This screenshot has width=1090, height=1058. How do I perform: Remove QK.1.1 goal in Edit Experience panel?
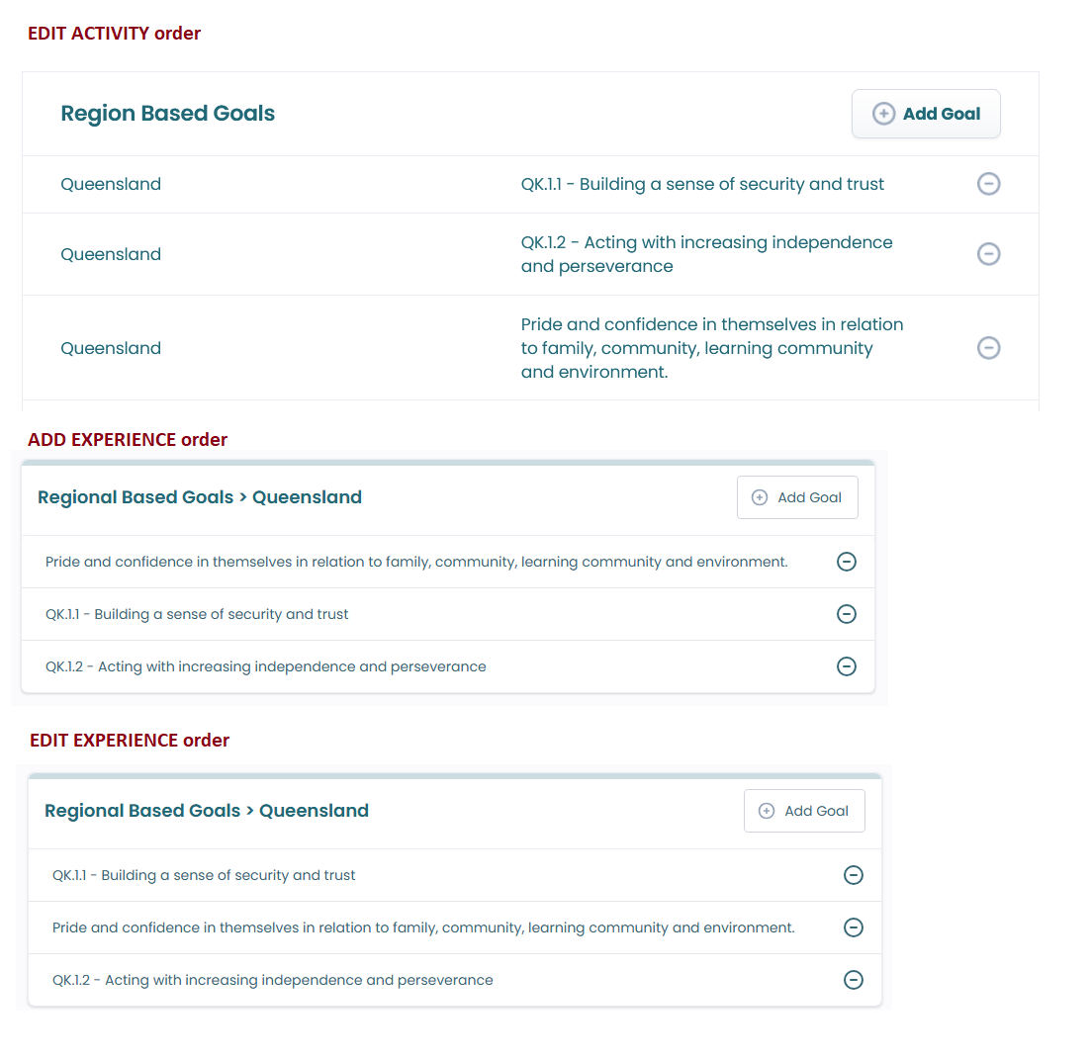(x=854, y=875)
